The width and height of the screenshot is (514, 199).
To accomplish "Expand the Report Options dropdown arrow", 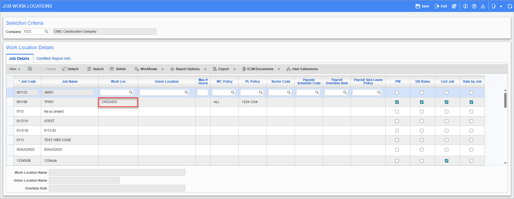I will click(205, 69).
